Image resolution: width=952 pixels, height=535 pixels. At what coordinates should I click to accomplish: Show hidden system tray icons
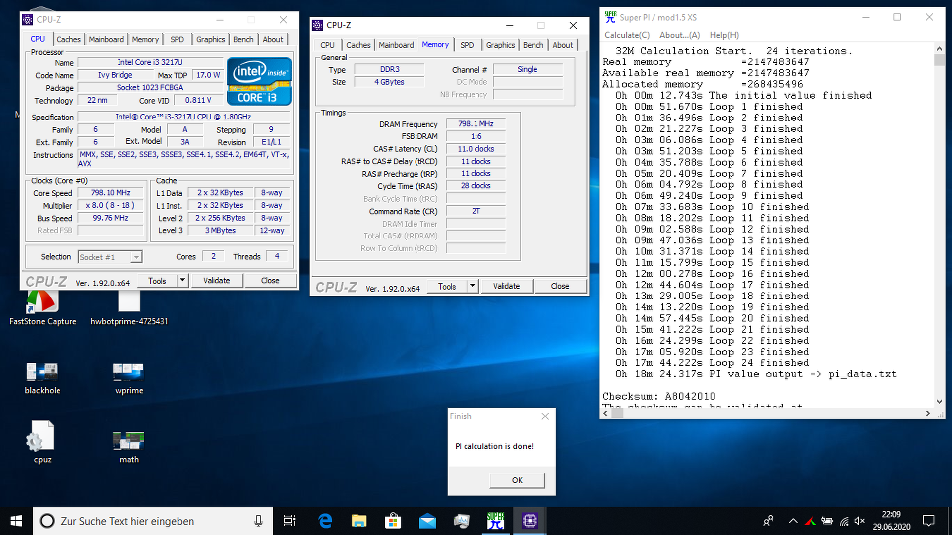click(x=793, y=521)
